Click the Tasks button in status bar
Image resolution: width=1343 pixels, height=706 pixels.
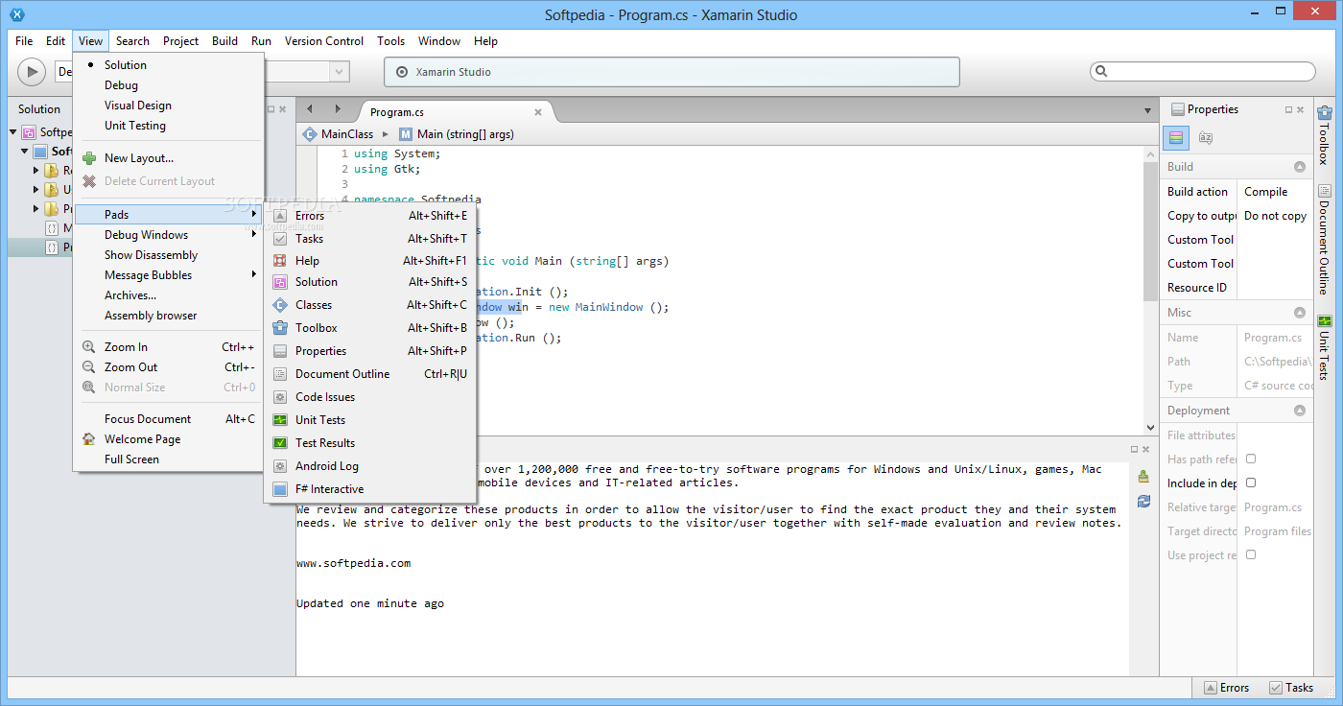(1291, 688)
